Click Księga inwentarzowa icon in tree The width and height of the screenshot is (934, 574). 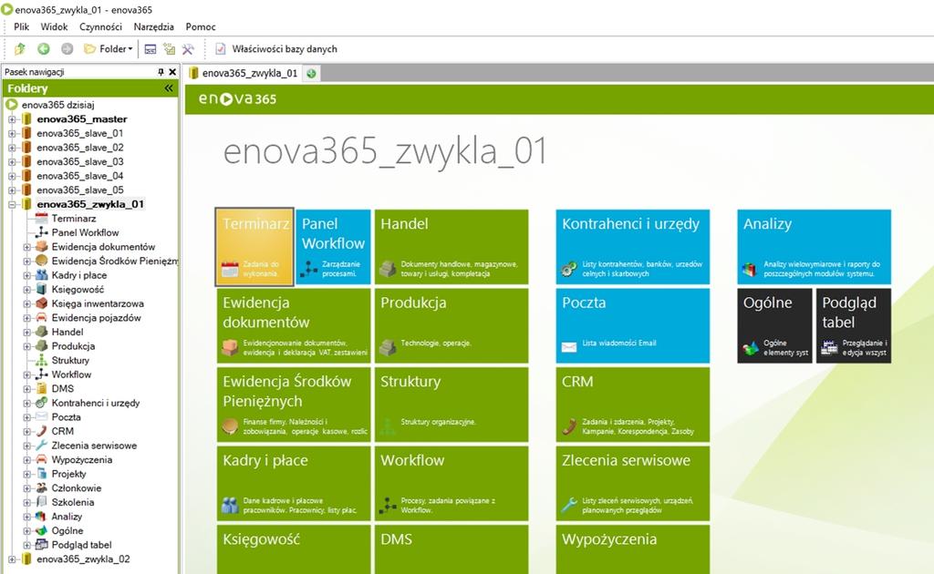point(41,303)
